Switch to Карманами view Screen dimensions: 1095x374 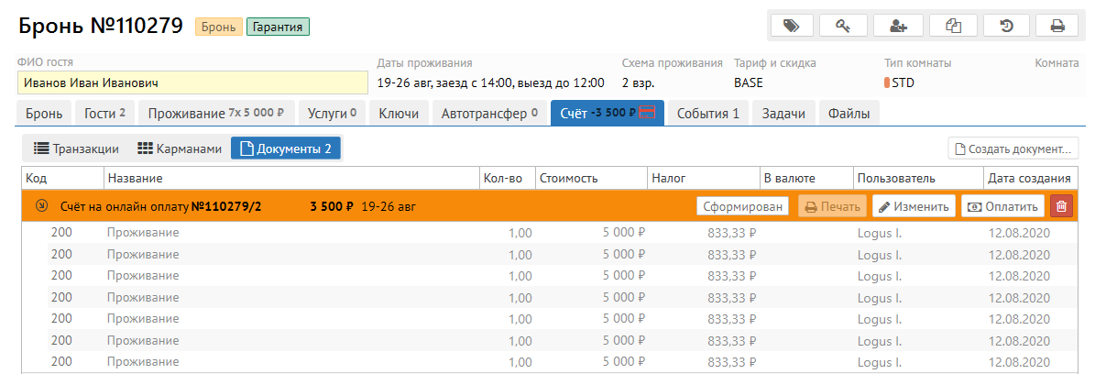point(180,148)
